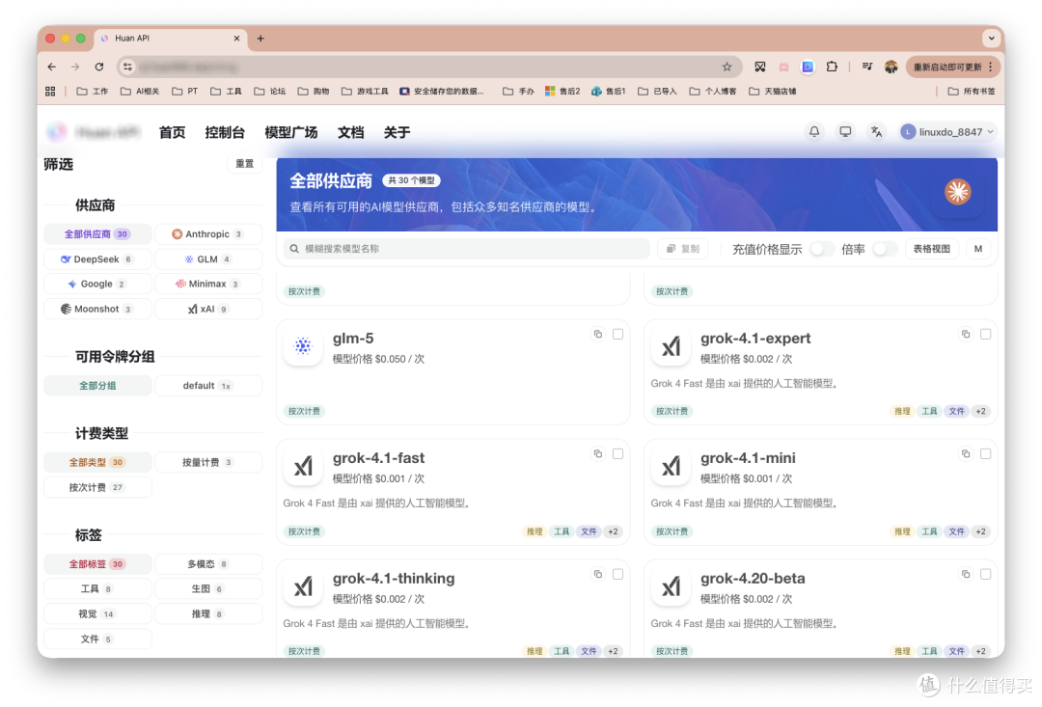Click the browser media control icon
Image resolution: width=1042 pixels, height=707 pixels.
tap(866, 67)
